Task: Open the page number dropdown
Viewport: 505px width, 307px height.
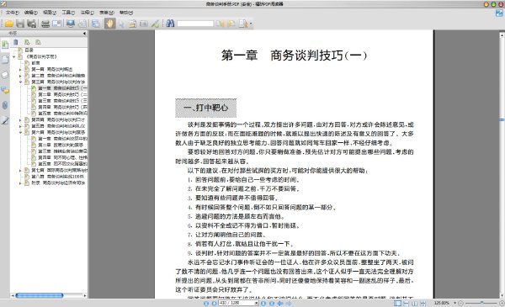Action: point(257,303)
